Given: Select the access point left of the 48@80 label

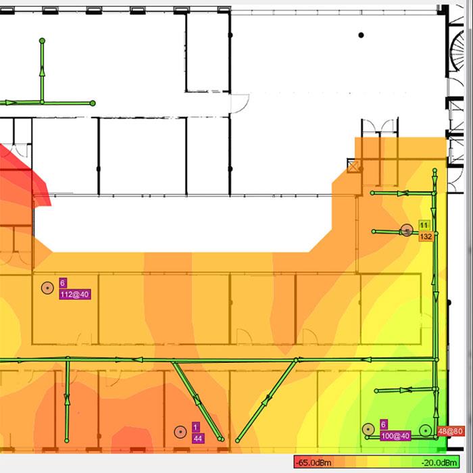Looking at the screenshot, I should [x=426, y=431].
